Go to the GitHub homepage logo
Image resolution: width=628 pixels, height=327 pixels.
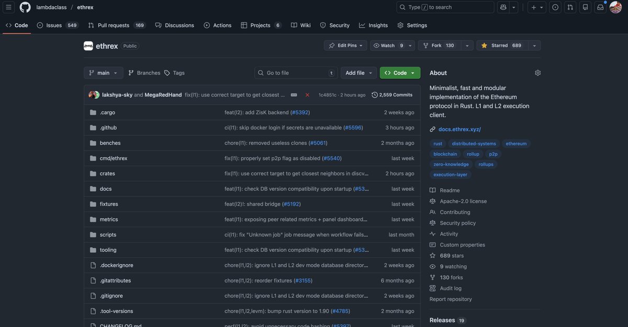[x=25, y=7]
